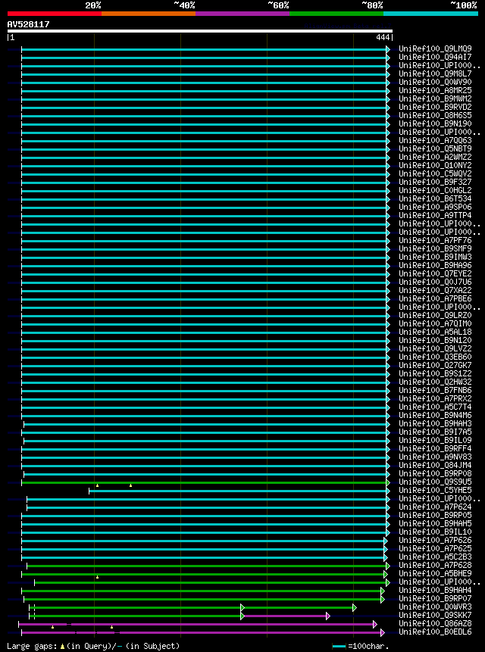Screen dimensions: 485x652
Task: Click the purple UniRef100_Q86AZ8 alignment bar
Action: [x=196, y=624]
